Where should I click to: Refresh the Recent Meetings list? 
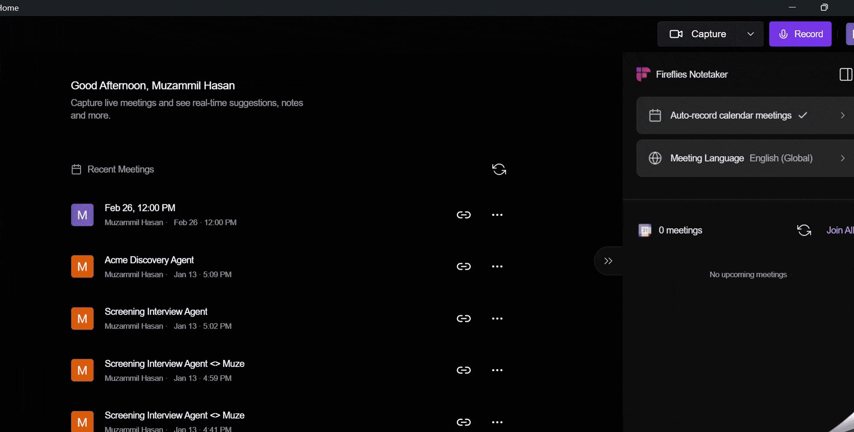coord(499,169)
